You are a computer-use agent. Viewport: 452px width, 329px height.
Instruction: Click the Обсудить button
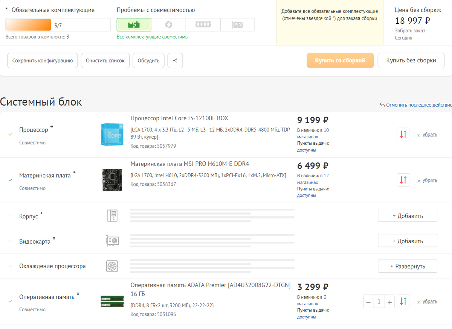pos(148,61)
